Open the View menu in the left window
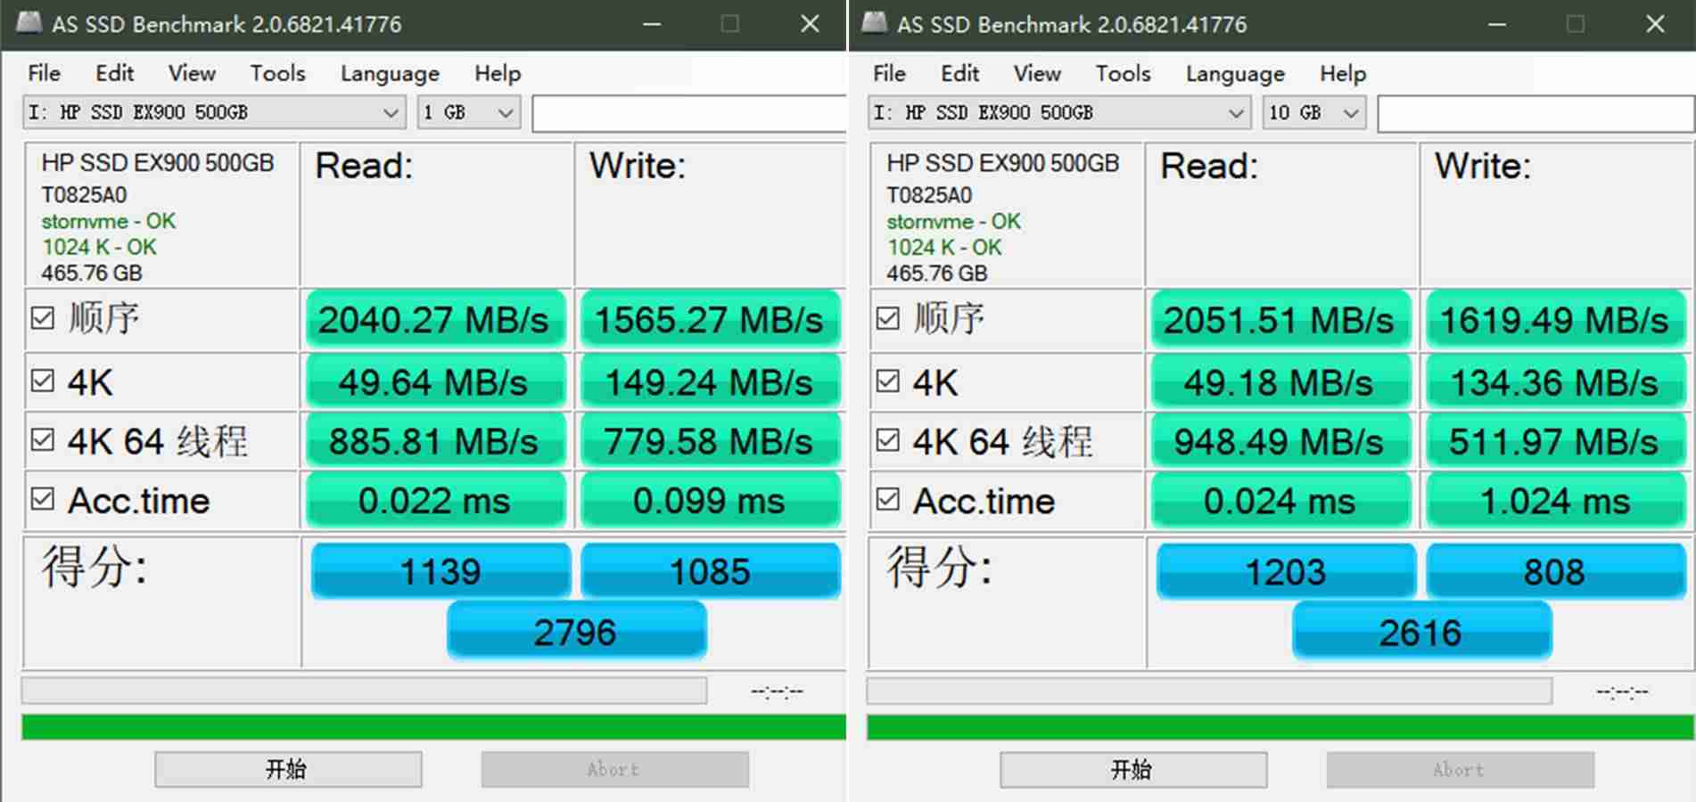 tap(192, 73)
